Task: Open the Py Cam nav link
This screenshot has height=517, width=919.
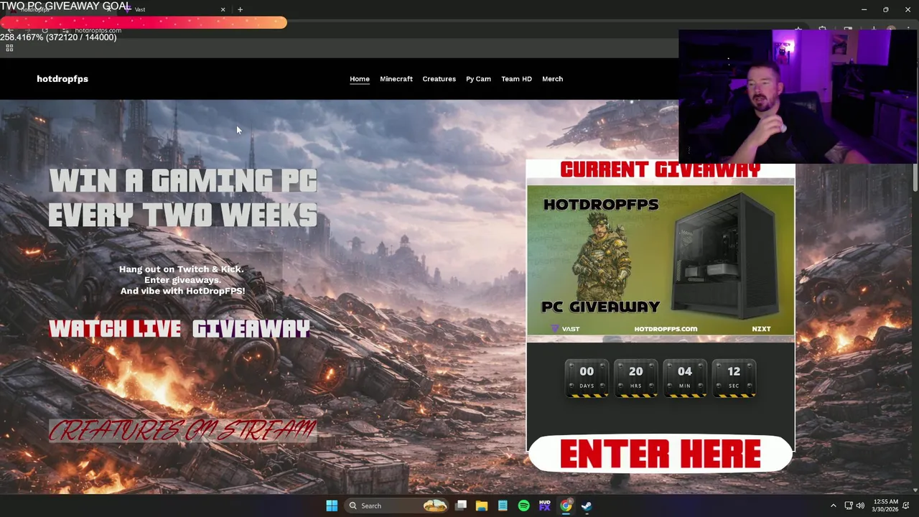Action: click(x=478, y=79)
